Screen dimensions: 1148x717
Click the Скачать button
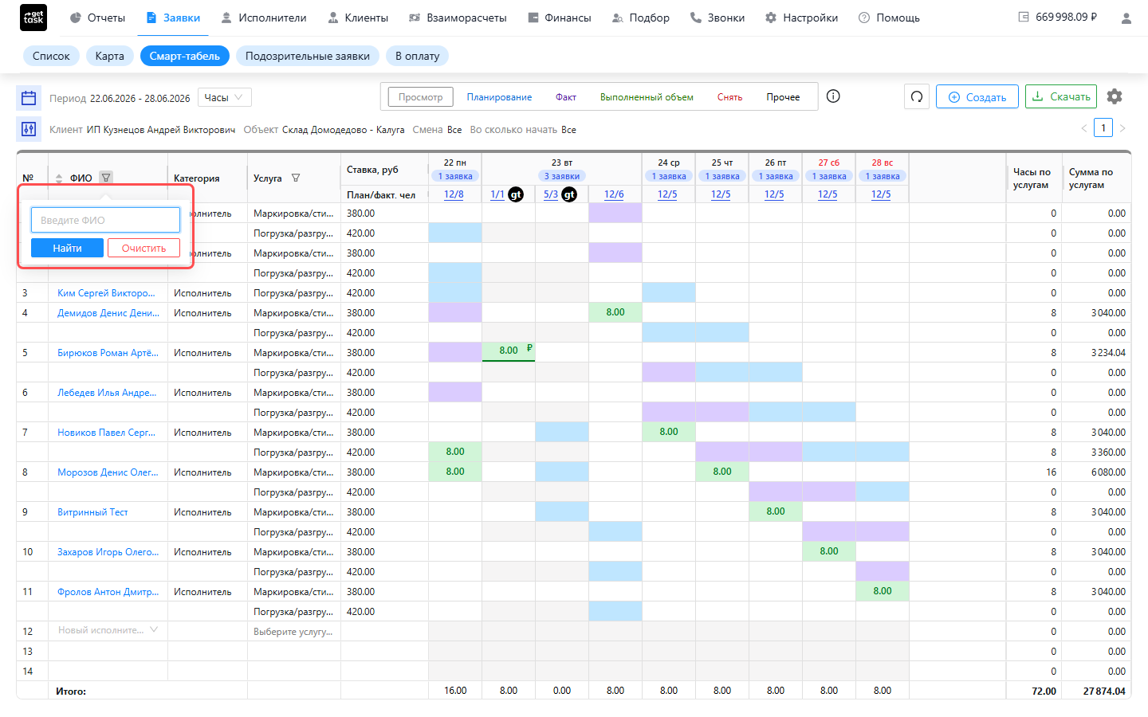(1061, 96)
